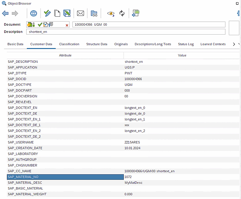Click the table export icon in toolbar

pos(136,13)
